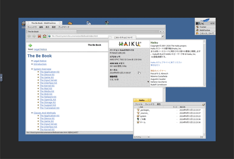The height and width of the screenshot is (159, 234).
Task: Open the ファイル menu in Tracker window
Action: 139,104
